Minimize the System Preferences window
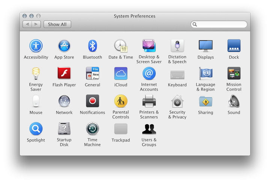This screenshot has height=183, width=270. click(x=32, y=16)
